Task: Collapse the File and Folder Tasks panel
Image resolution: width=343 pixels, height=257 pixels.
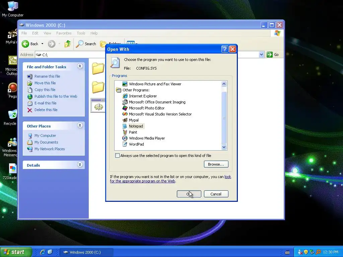Action: (80, 66)
